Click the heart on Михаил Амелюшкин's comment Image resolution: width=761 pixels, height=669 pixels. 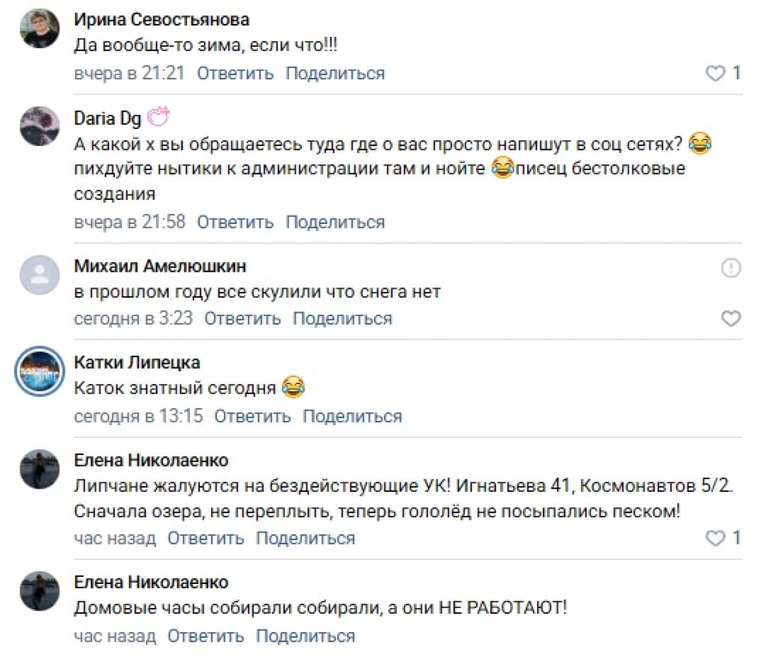click(x=731, y=318)
